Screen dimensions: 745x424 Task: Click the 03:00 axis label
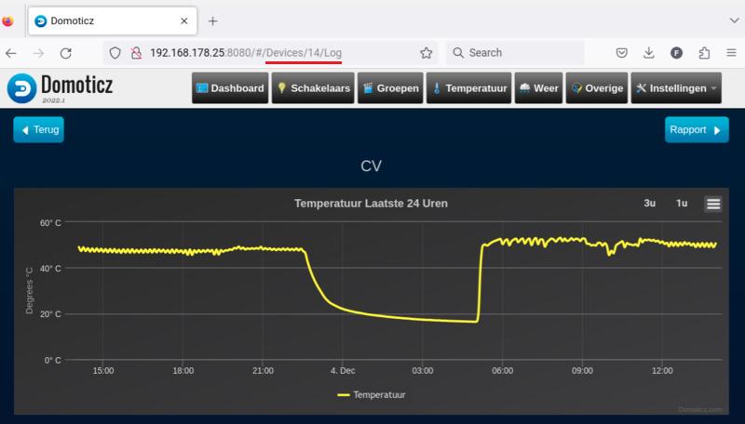click(x=423, y=370)
